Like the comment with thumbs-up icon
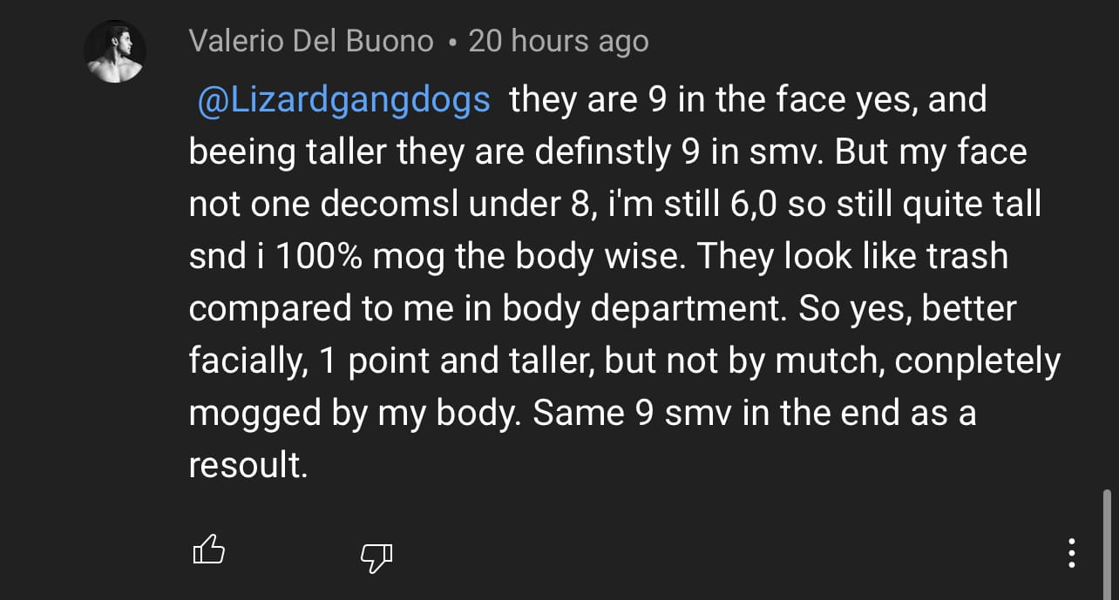This screenshot has width=1119, height=600. [x=208, y=551]
